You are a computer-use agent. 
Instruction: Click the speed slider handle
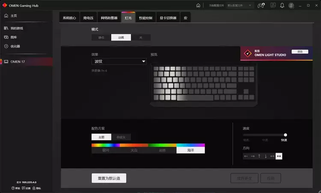pos(285,135)
